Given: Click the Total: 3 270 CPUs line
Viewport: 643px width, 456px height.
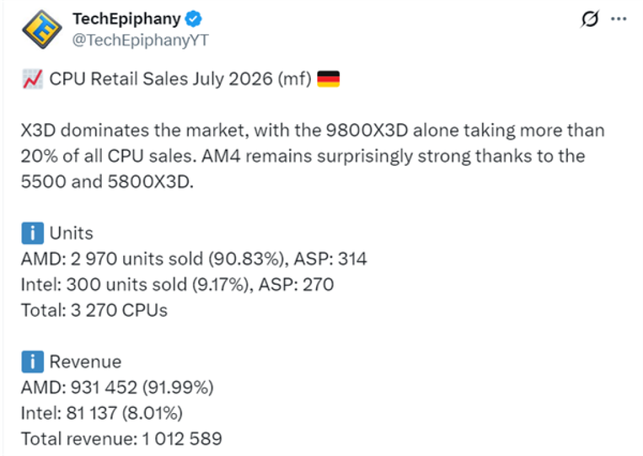Looking at the screenshot, I should [x=94, y=311].
